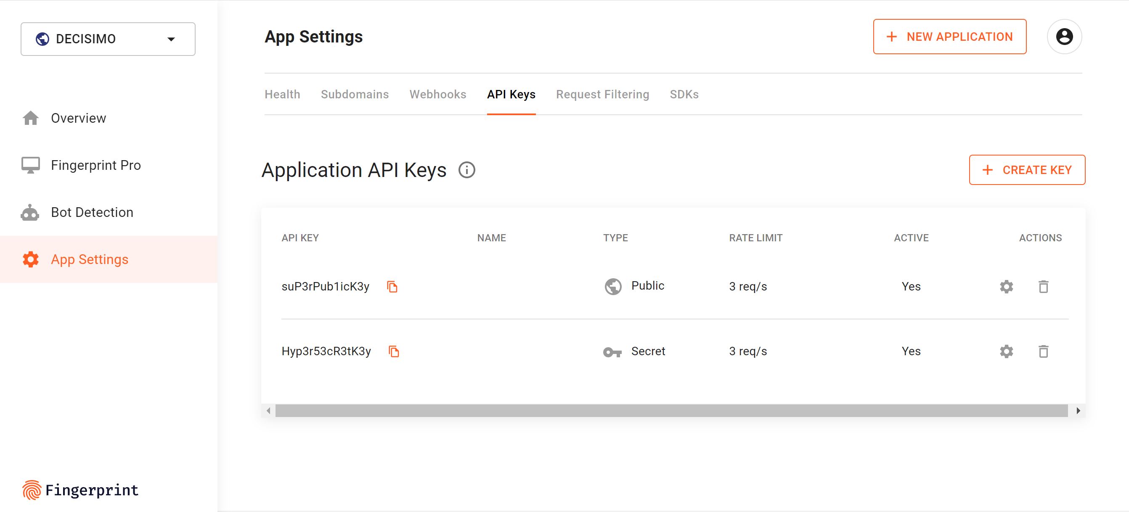Open the Overview page
This screenshot has height=512, width=1129.
[79, 118]
